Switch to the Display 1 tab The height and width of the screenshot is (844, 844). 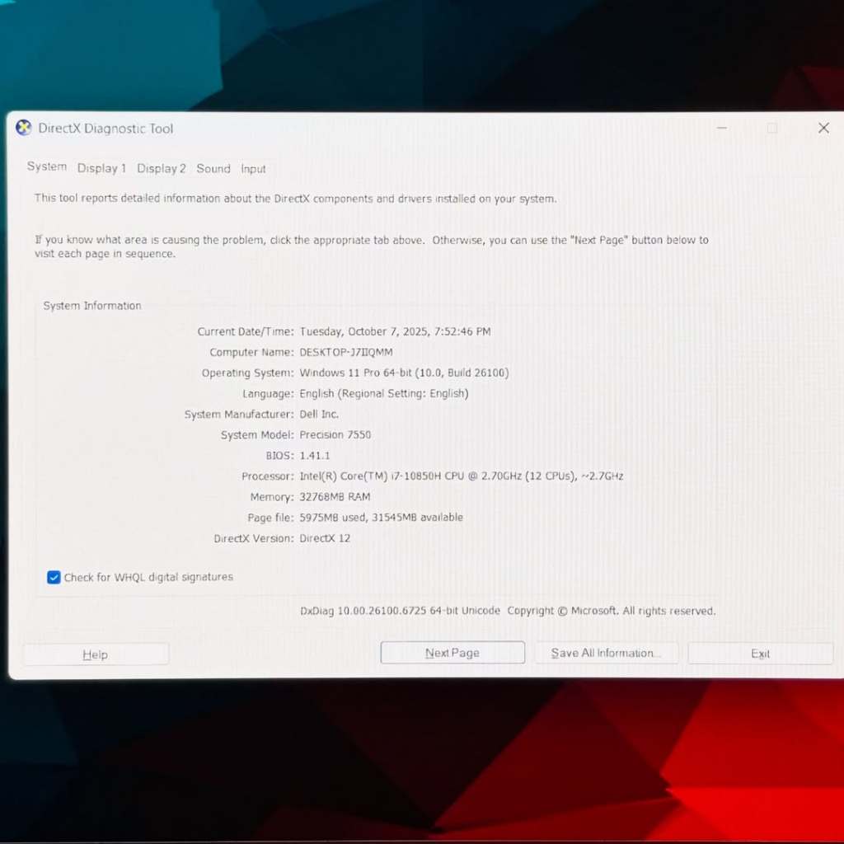click(102, 168)
